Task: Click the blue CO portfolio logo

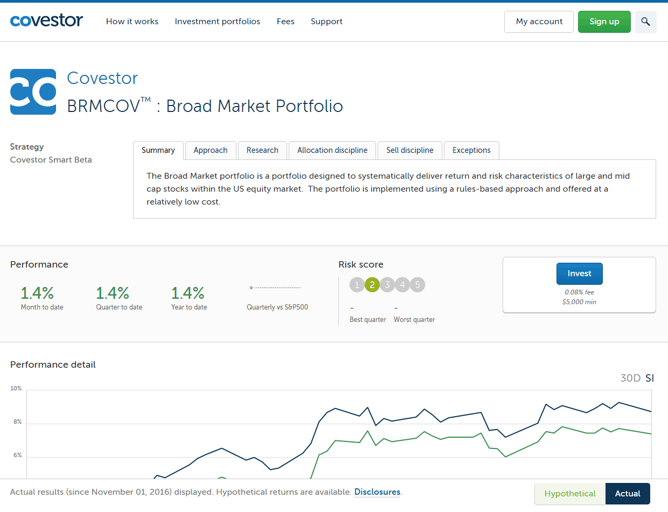Action: pyautogui.click(x=33, y=92)
